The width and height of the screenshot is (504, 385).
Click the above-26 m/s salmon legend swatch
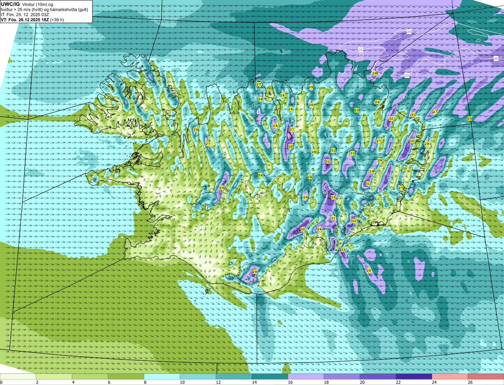486,376
